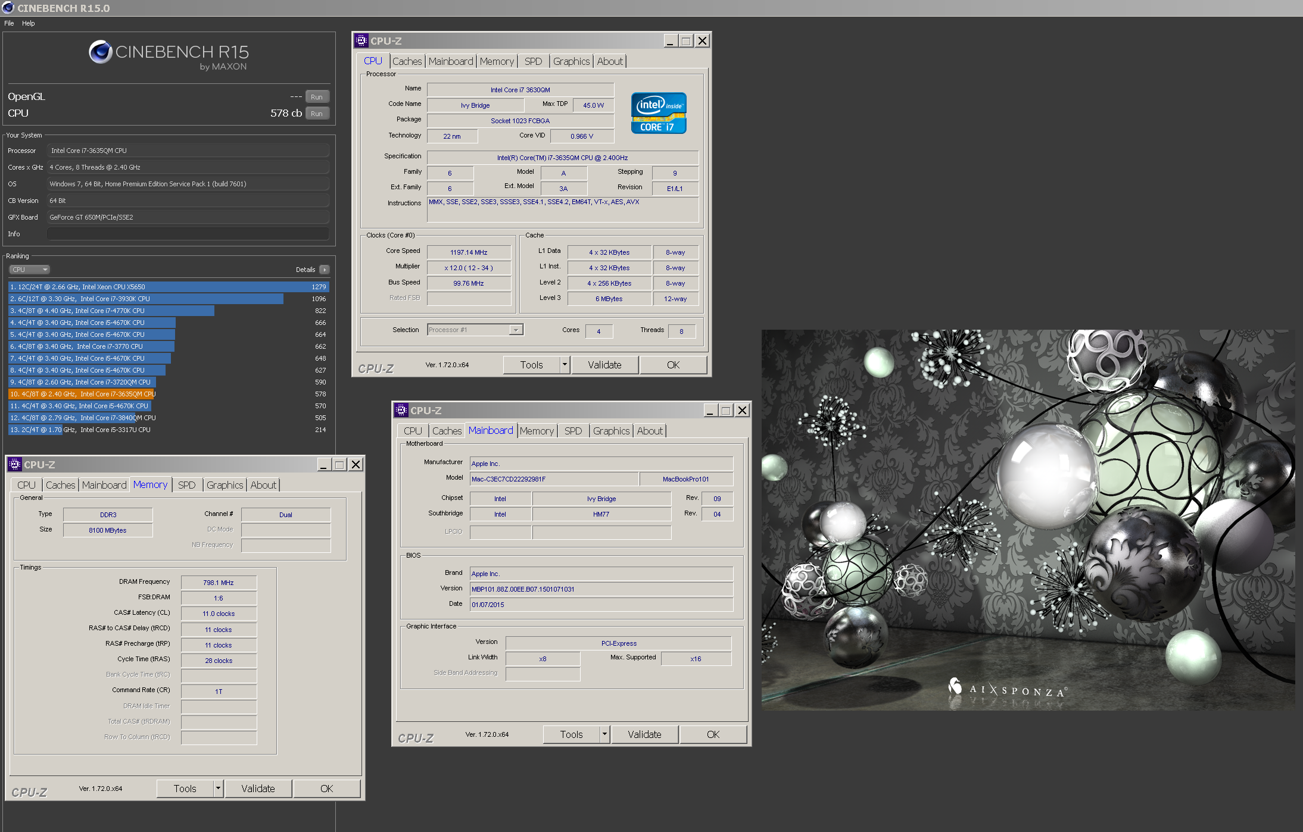This screenshot has width=1303, height=832.
Task: Click the Intel Core i7 3630QM name field
Action: (520, 90)
